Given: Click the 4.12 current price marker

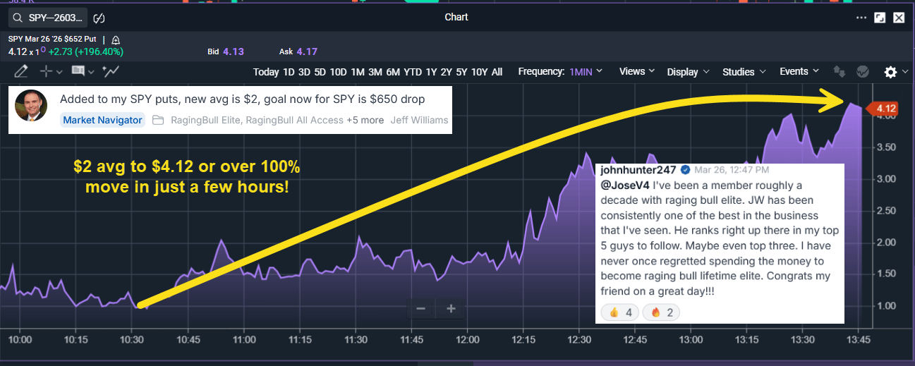Looking at the screenshot, I should point(883,109).
